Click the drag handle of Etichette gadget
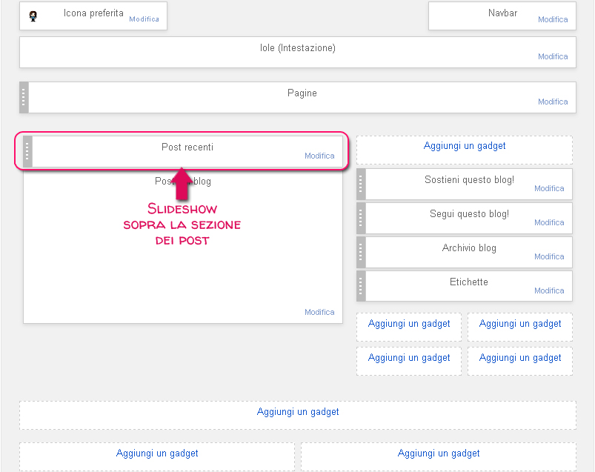 click(x=361, y=286)
